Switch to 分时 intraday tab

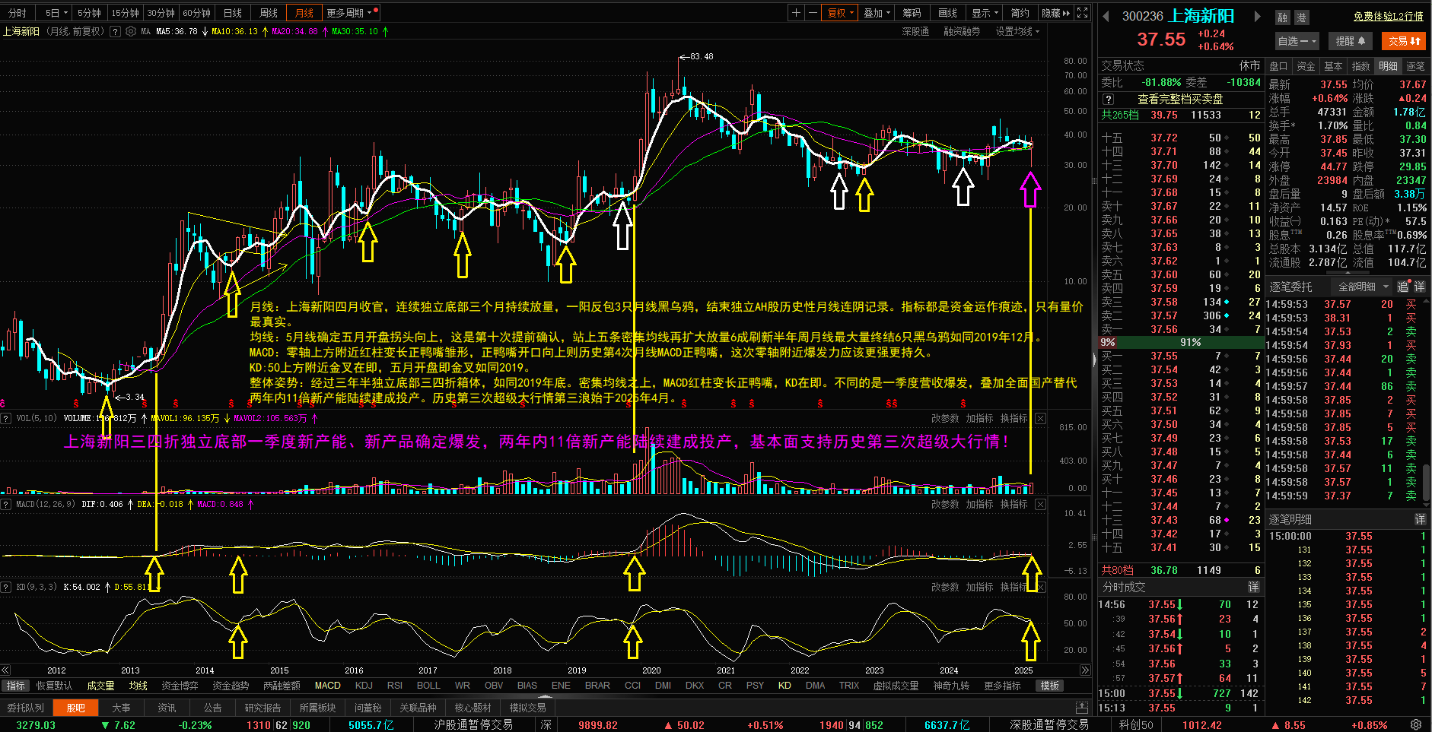18,13
